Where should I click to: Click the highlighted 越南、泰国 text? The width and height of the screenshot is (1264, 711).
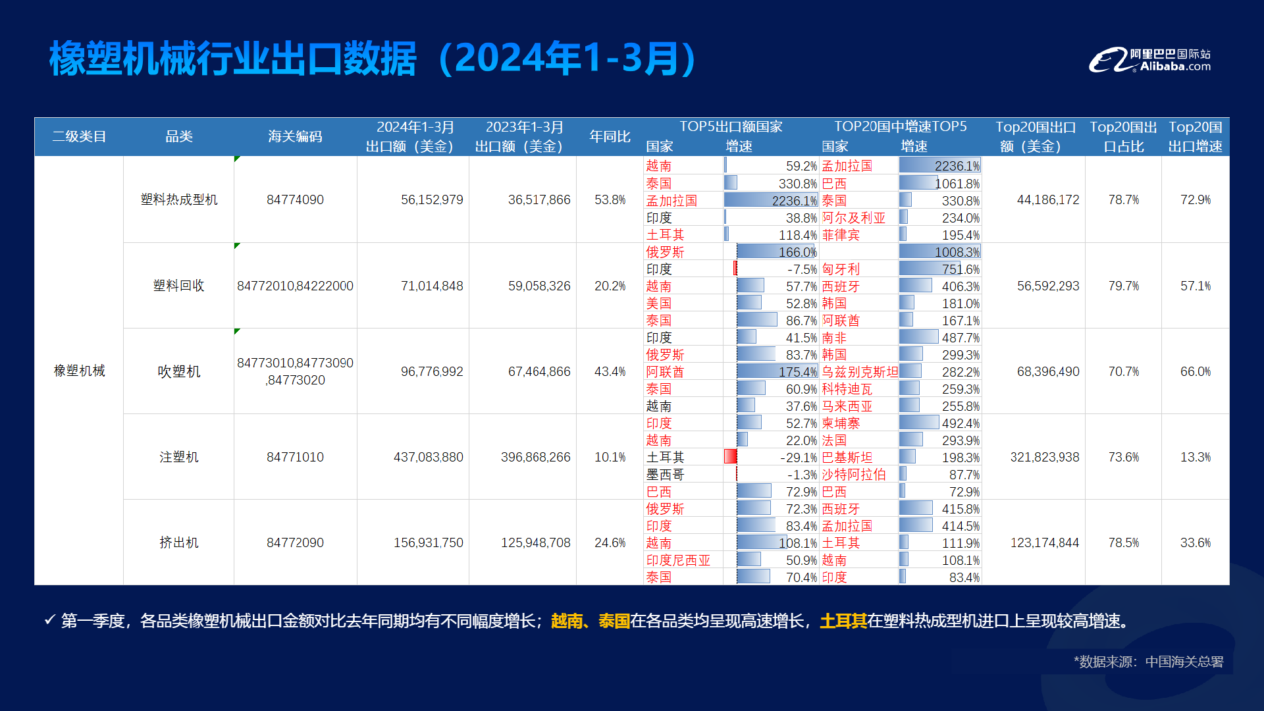591,621
